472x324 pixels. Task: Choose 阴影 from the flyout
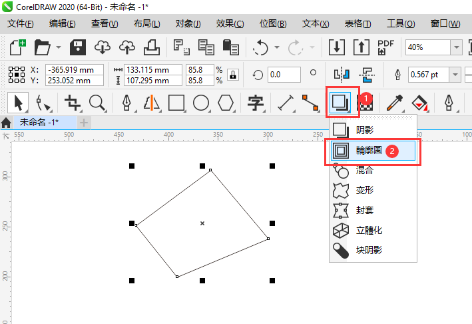373,130
